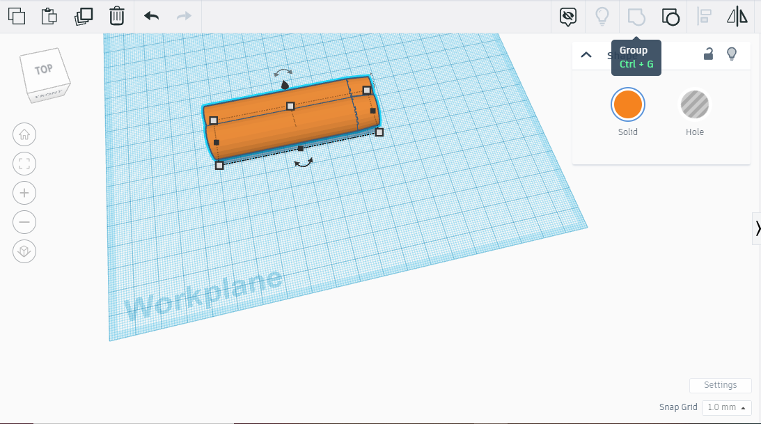The height and width of the screenshot is (424, 761).
Task: Set shape to Hole
Action: [x=695, y=104]
